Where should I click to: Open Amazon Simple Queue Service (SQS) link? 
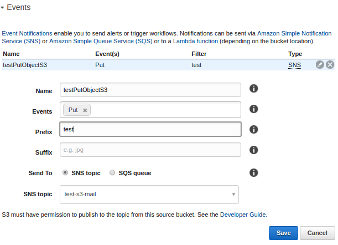click(x=101, y=41)
